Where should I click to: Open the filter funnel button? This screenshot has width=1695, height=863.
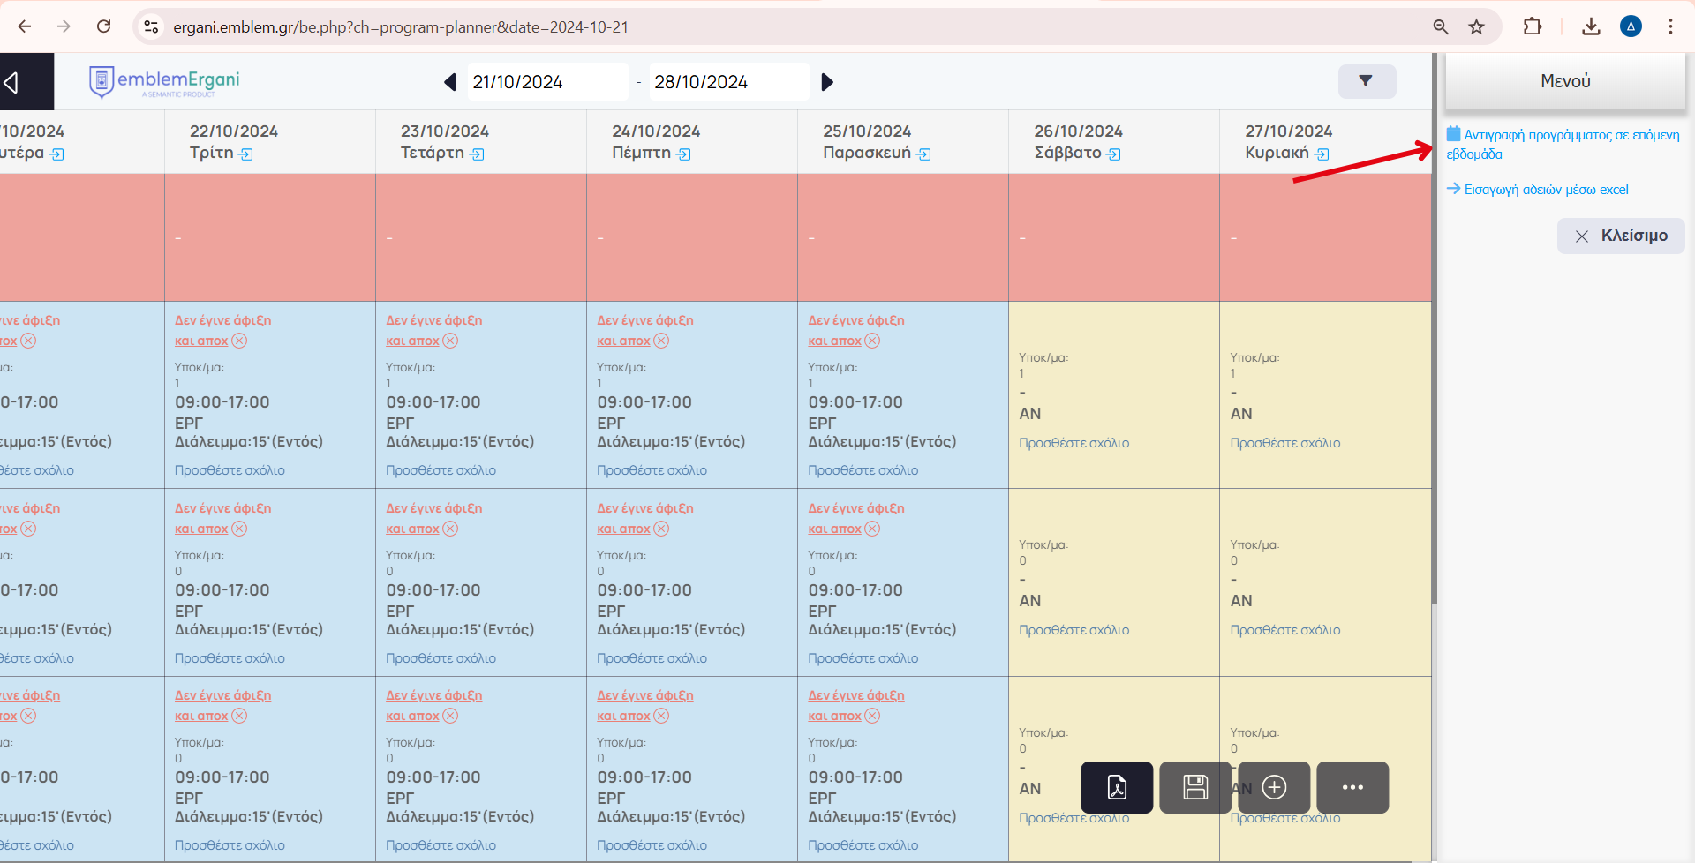click(1366, 81)
